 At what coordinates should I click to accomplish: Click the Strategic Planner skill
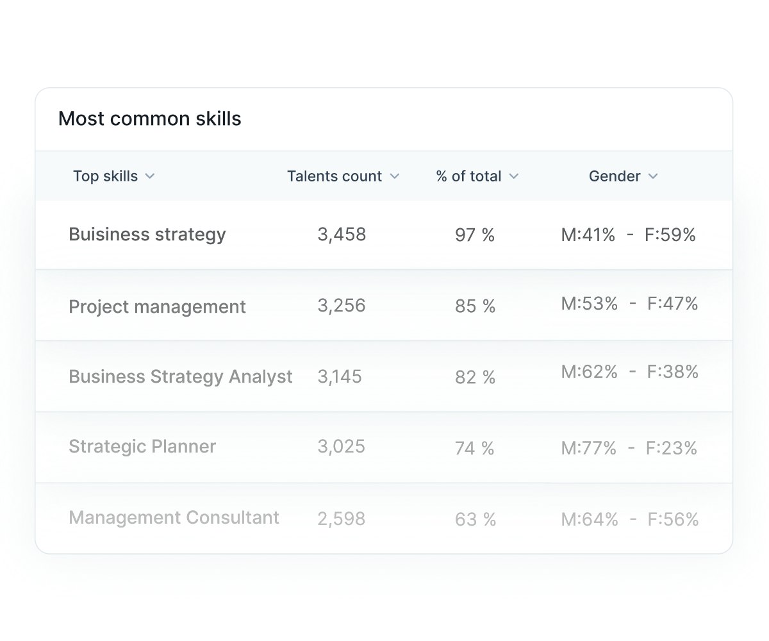pos(142,446)
